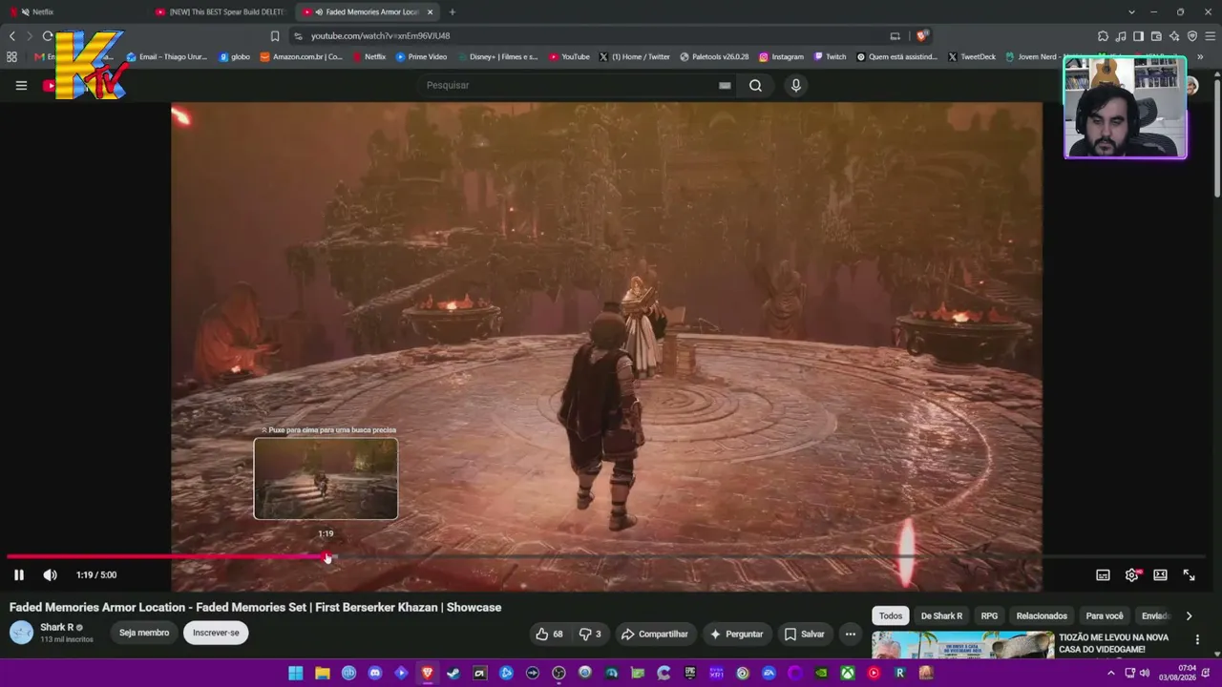The height and width of the screenshot is (687, 1222).
Task: Select the Relacionados filter chip
Action: [x=1042, y=616]
